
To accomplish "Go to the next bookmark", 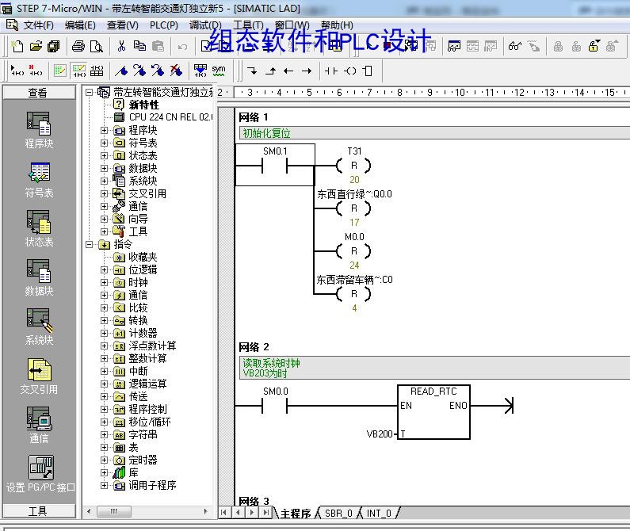I will coord(139,71).
